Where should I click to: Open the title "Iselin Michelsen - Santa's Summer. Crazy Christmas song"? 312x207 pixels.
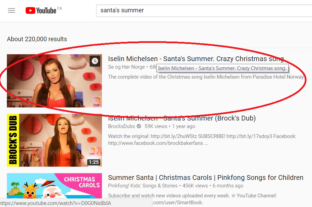[196, 59]
